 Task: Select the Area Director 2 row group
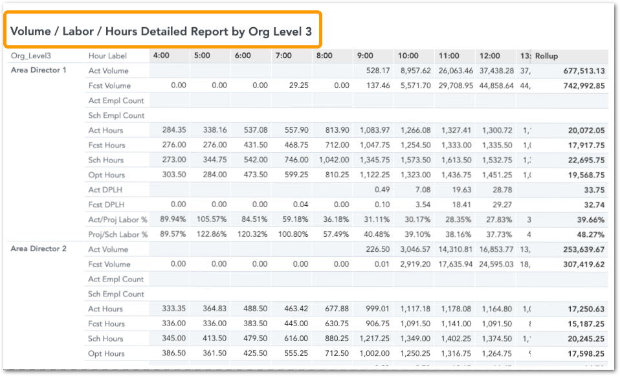point(39,249)
